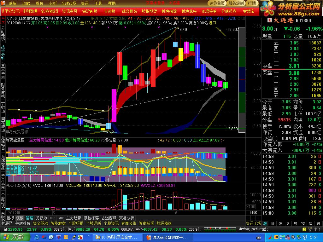Open the 系统 menu
The width and height of the screenshot is (323, 242).
12,3
